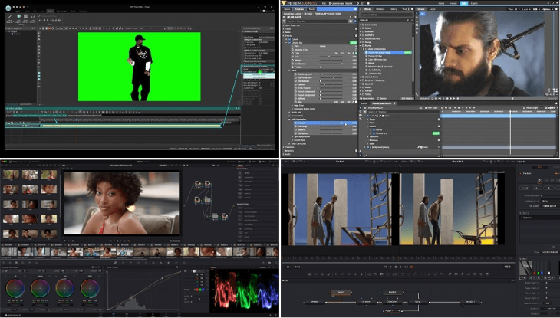Expand the Lights & Flares effects folder

361,77
